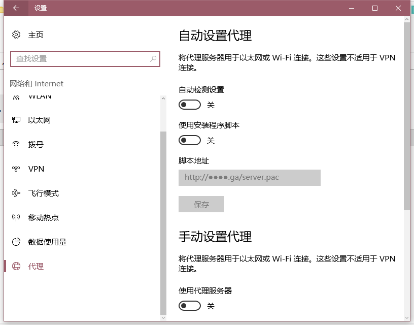Click sidebar scrollbar up arrow
The width and height of the screenshot is (414, 325).
[x=163, y=99]
